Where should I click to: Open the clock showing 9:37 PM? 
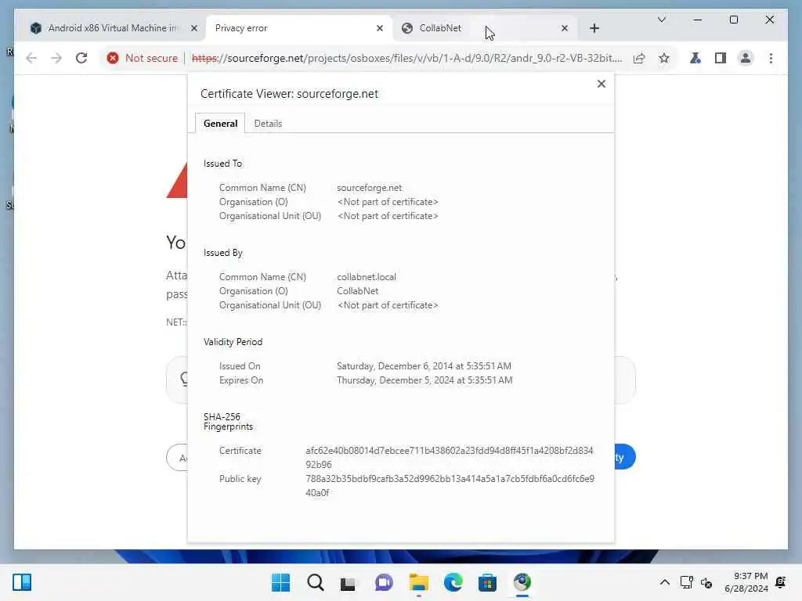pyautogui.click(x=746, y=582)
